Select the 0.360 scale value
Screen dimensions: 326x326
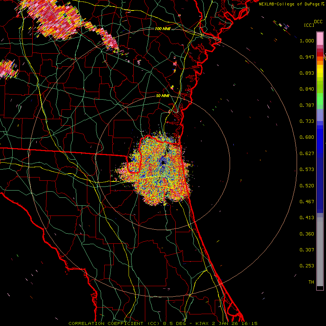tap(307, 234)
